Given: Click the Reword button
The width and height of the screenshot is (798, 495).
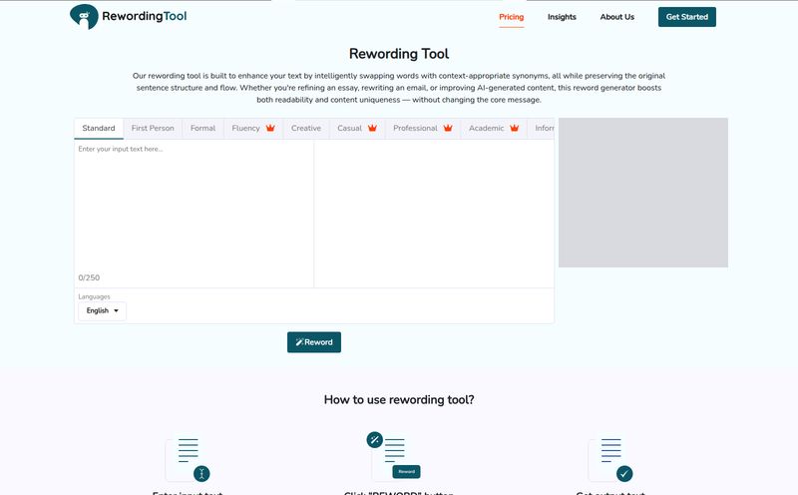Looking at the screenshot, I should [x=314, y=342].
